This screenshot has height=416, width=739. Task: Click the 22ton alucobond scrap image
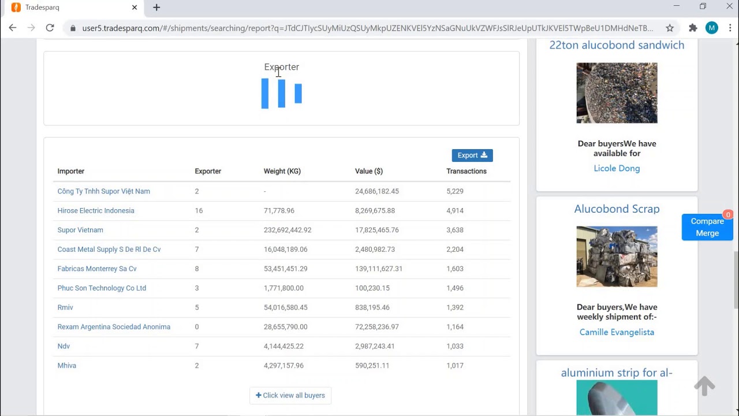pyautogui.click(x=617, y=92)
